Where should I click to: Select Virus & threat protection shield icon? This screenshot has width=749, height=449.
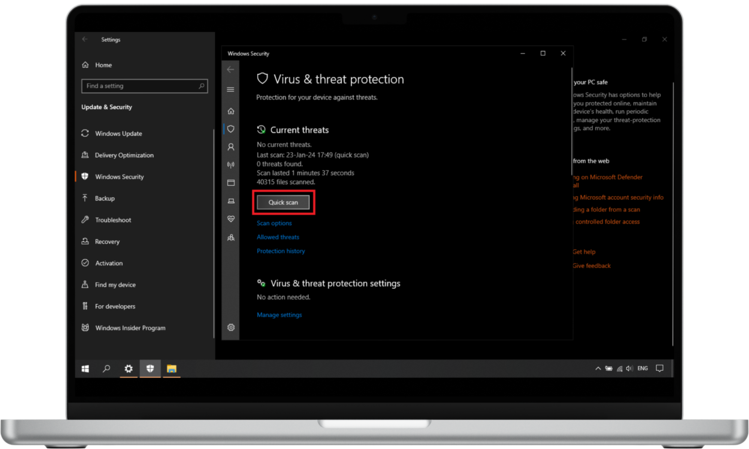[231, 129]
